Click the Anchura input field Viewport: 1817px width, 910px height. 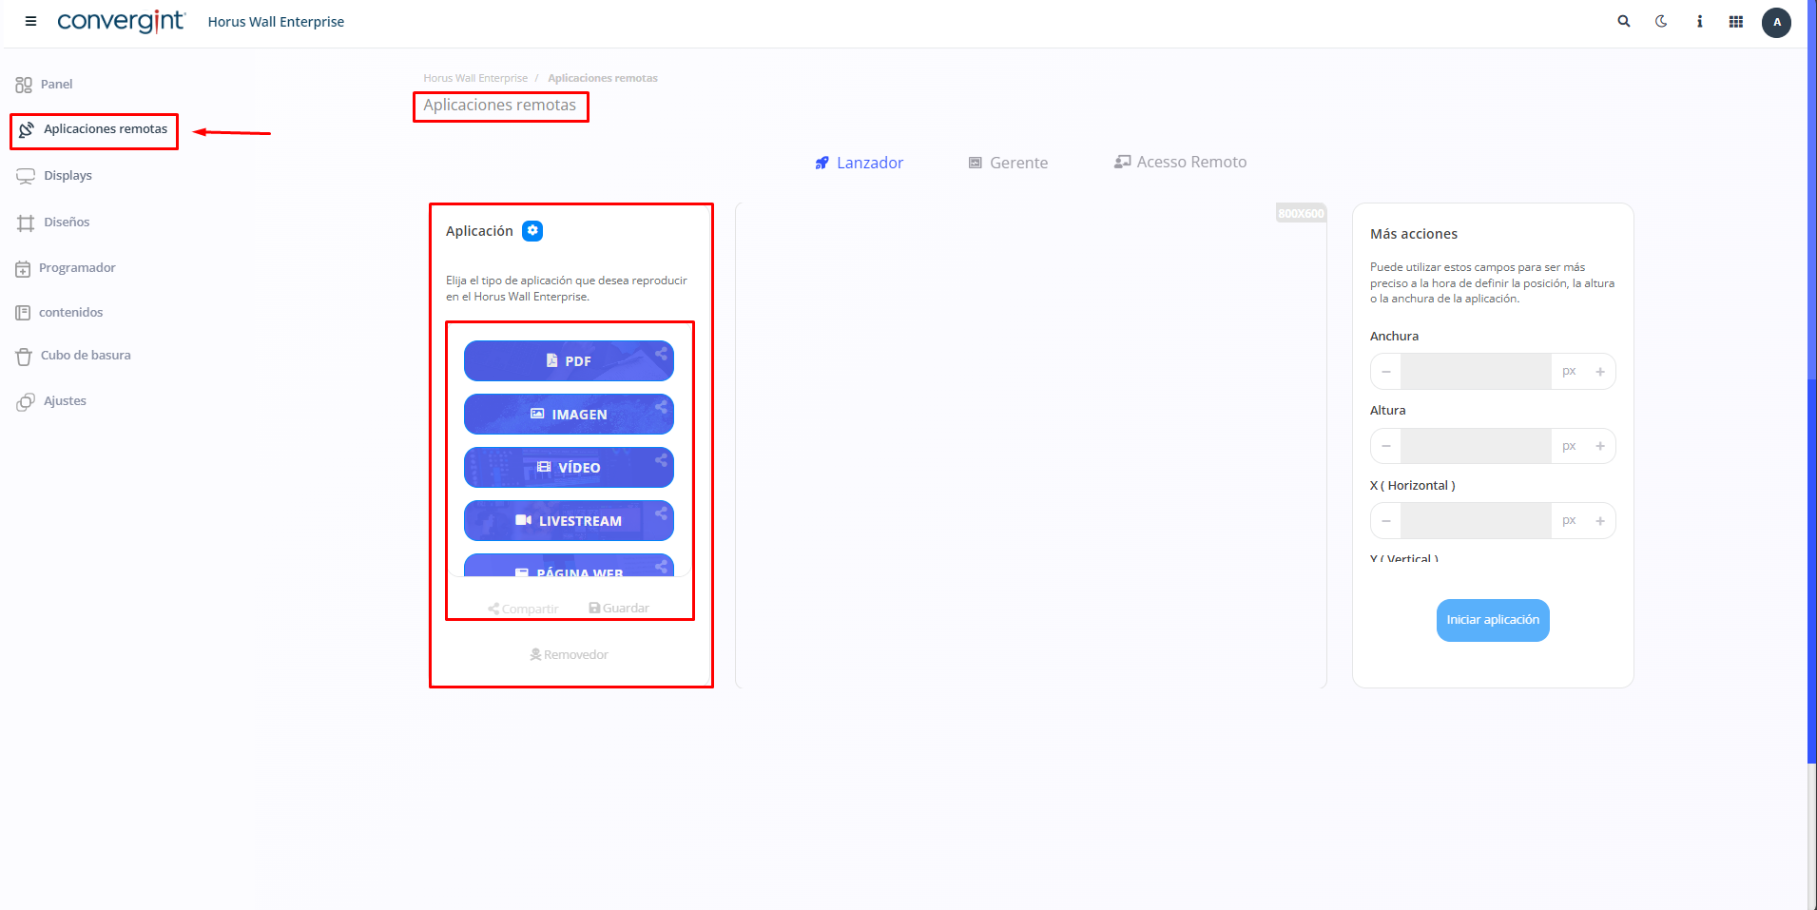click(1475, 372)
